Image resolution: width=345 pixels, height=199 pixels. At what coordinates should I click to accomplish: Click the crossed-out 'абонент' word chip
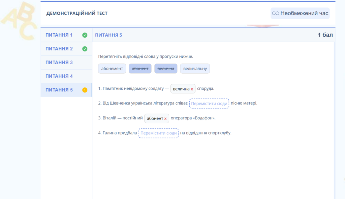click(x=140, y=69)
